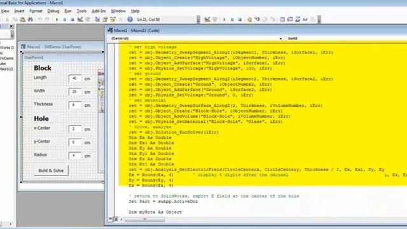Click the Find binoculars icon
This screenshot has width=407, height=229.
(31, 20)
